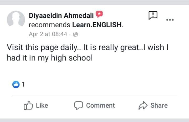Click the red star recommendation badge
Screen dimensions: 189x122
(x=99, y=14)
